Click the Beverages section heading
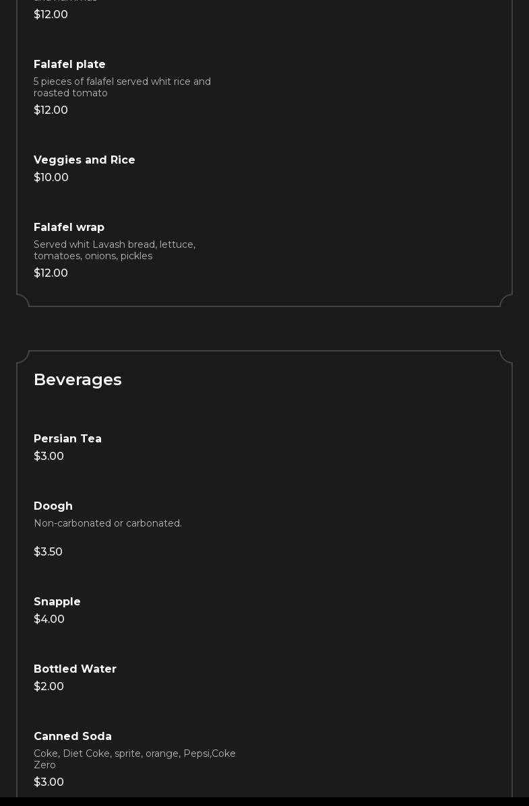 click(77, 380)
